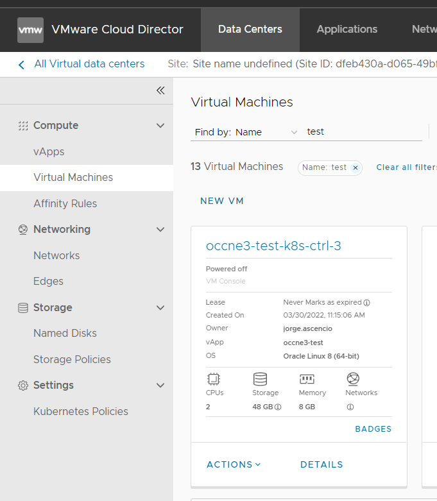Click the Storage disk icon in sidebar

point(23,308)
